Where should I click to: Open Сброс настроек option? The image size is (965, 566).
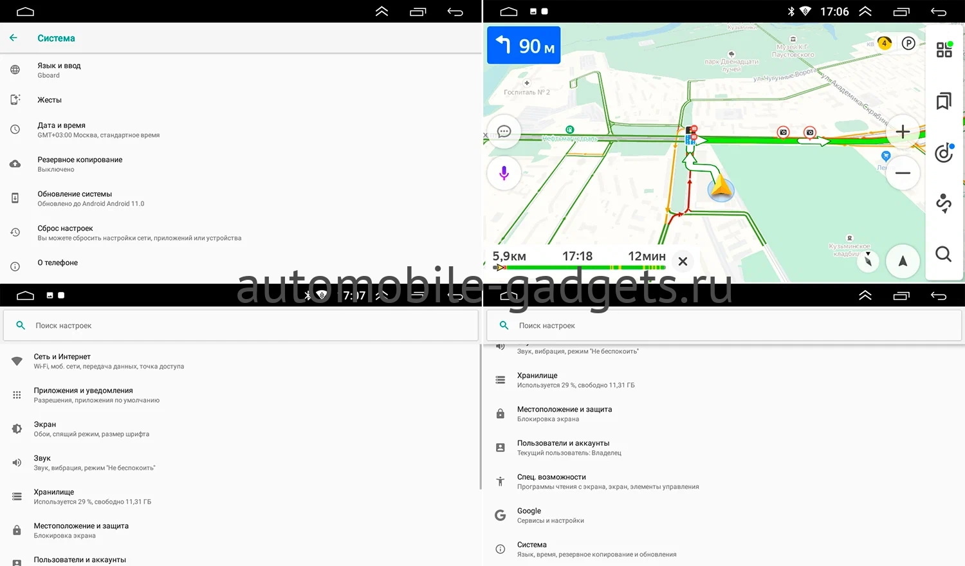(65, 233)
